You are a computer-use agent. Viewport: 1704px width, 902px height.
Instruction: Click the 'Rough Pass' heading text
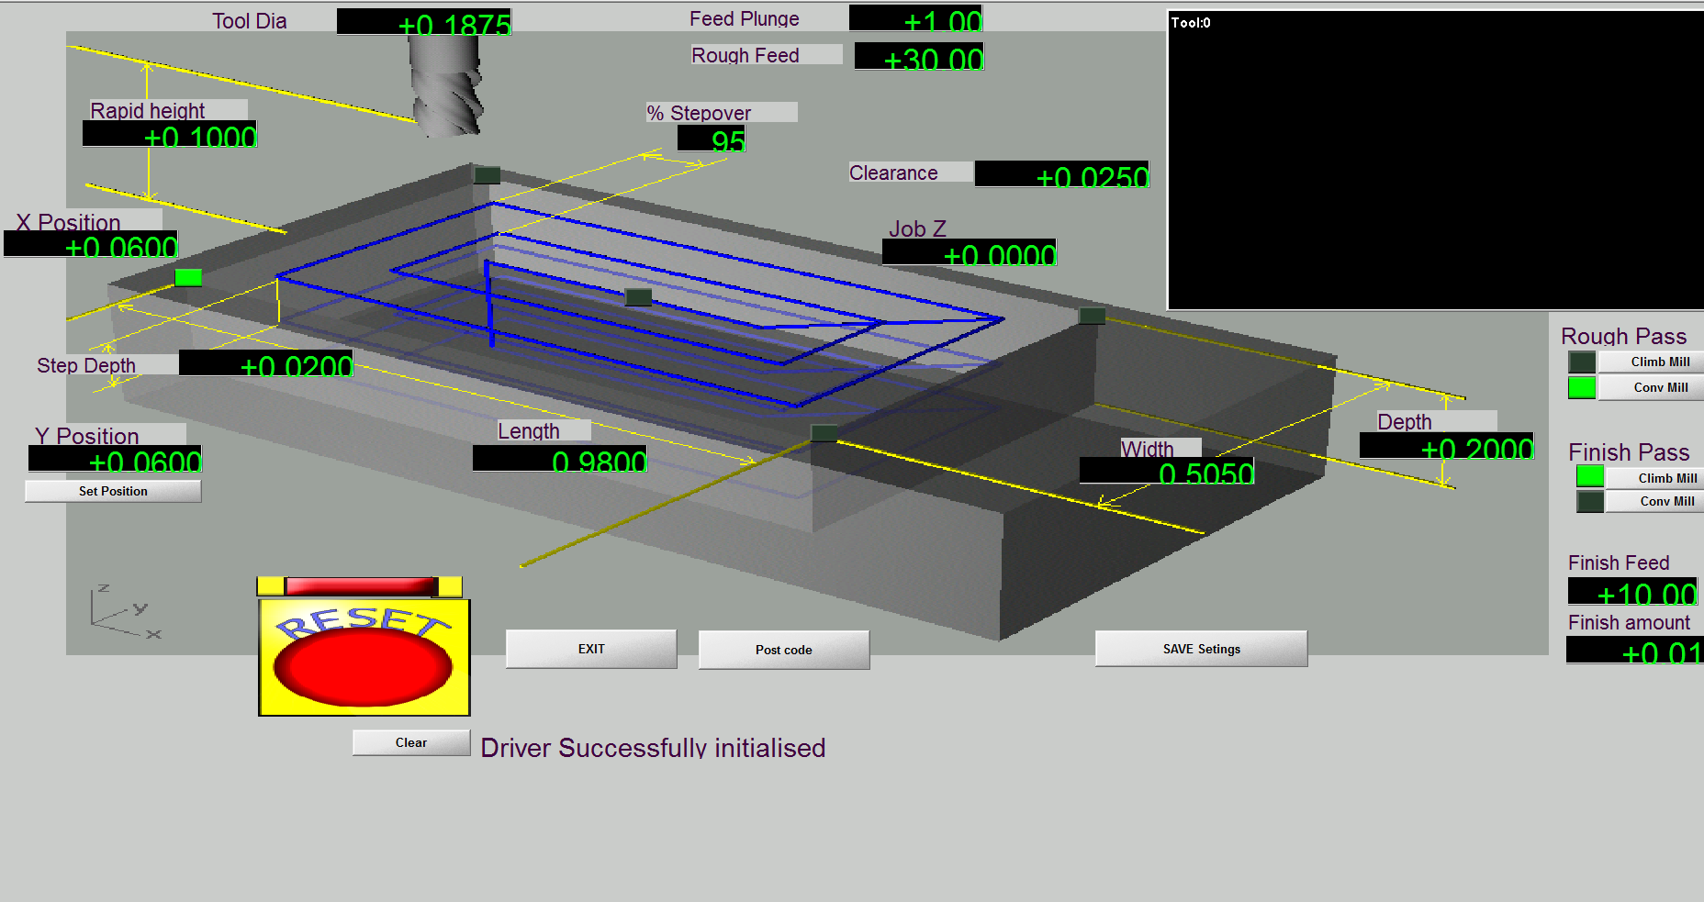pyautogui.click(x=1623, y=336)
